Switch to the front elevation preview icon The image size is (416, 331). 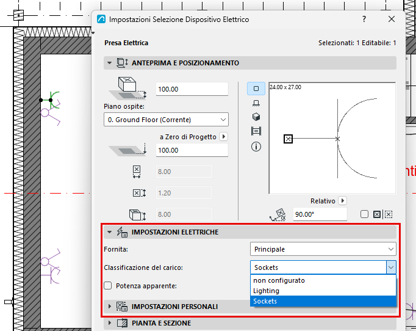pyautogui.click(x=256, y=103)
